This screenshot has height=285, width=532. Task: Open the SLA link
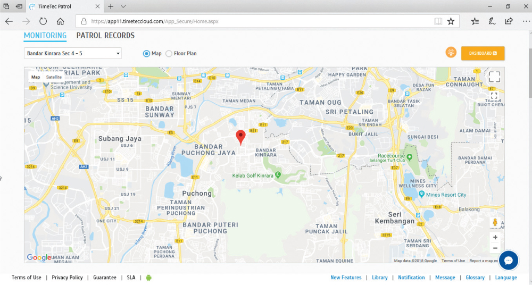click(131, 278)
